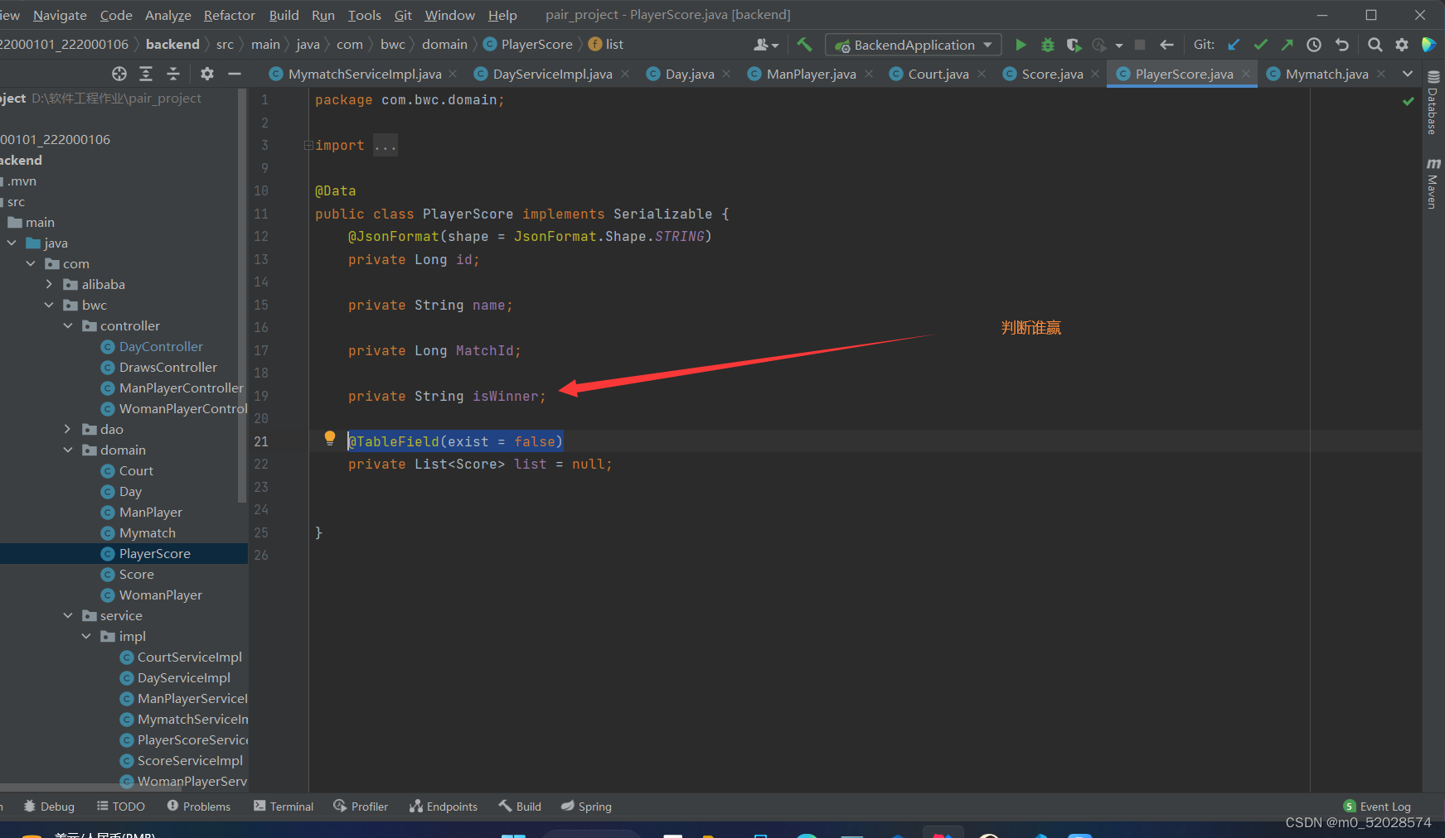Open BackendApplication run configuration dropdown

914,45
